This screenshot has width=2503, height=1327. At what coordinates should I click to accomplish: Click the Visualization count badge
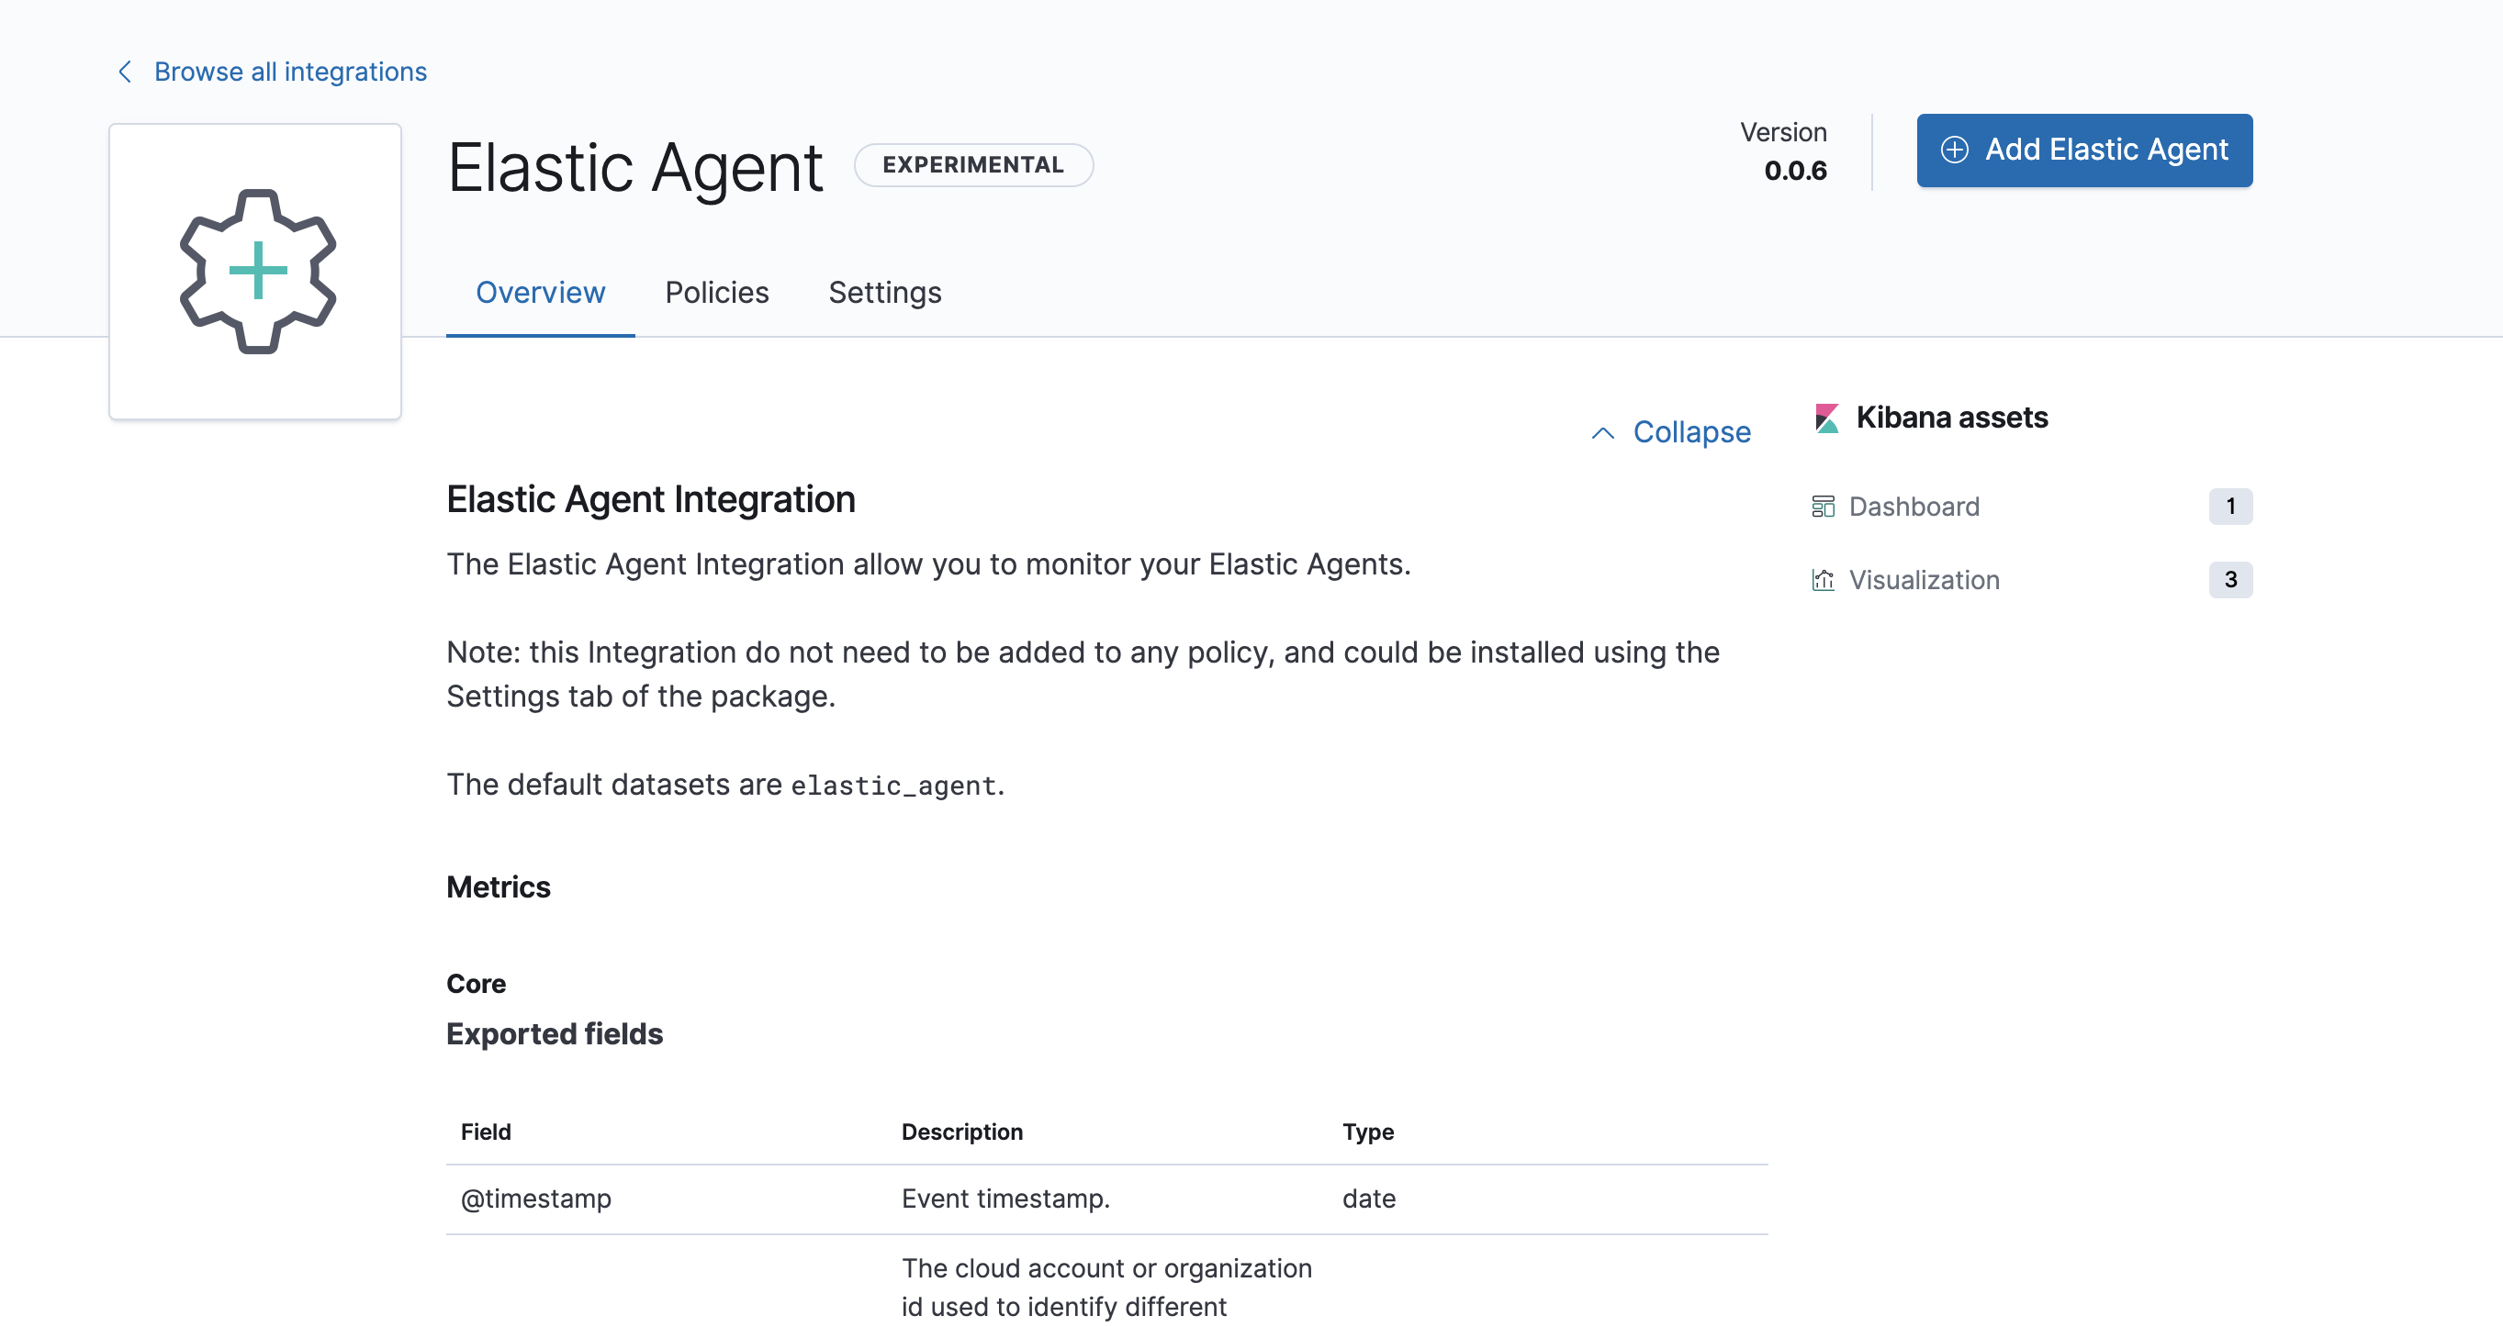pyautogui.click(x=2229, y=580)
